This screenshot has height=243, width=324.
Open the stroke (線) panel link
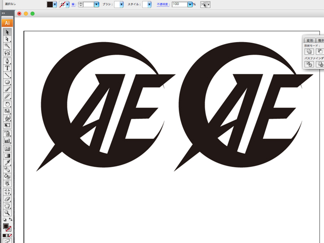[73, 5]
